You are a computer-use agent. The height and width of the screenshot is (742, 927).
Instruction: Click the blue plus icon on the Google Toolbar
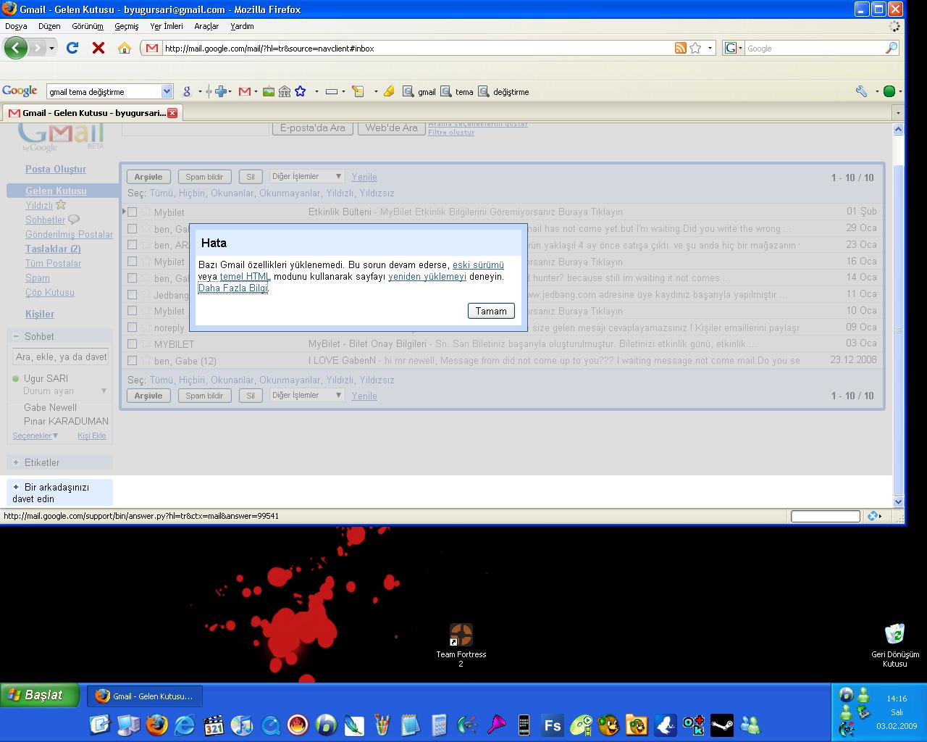(221, 91)
